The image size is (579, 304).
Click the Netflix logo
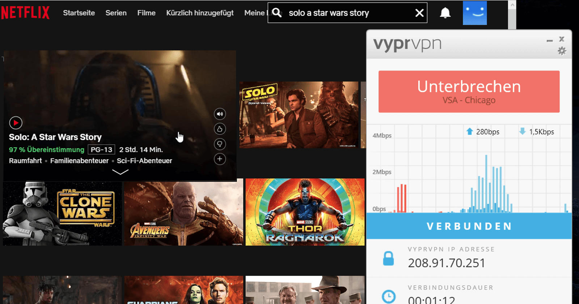pyautogui.click(x=25, y=13)
